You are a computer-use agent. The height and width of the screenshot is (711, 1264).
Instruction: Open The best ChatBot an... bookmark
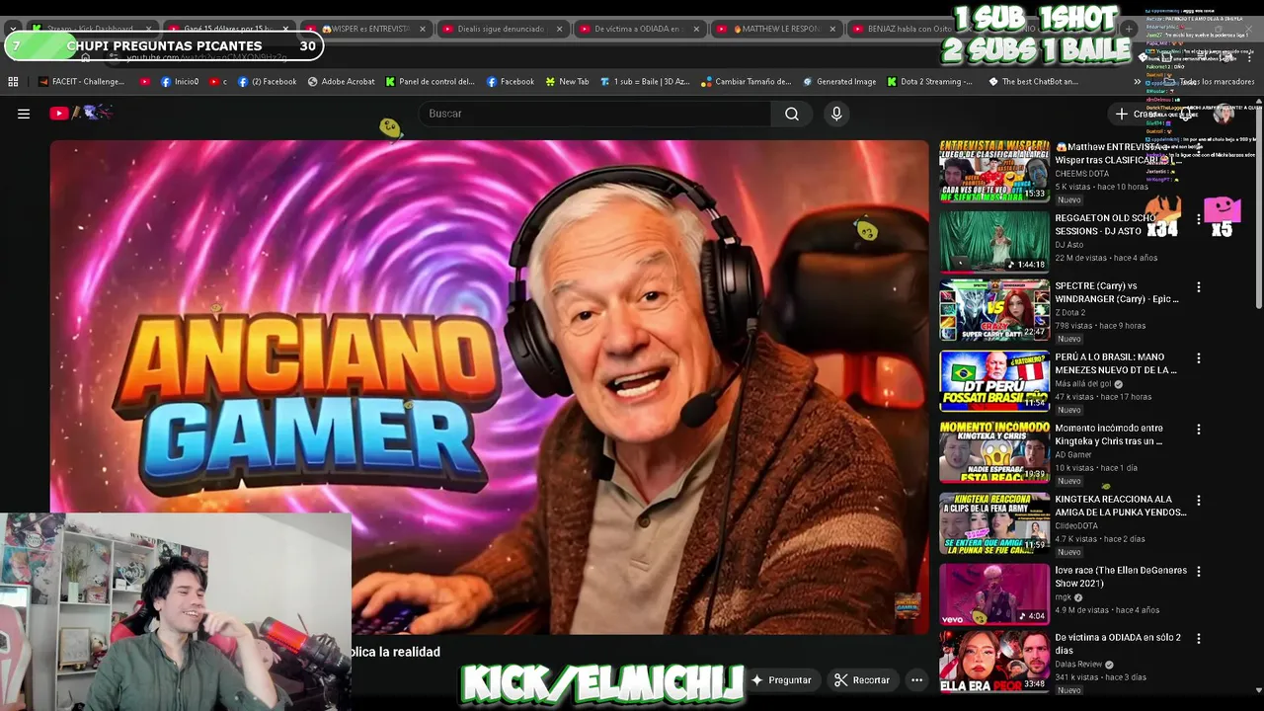click(1034, 82)
